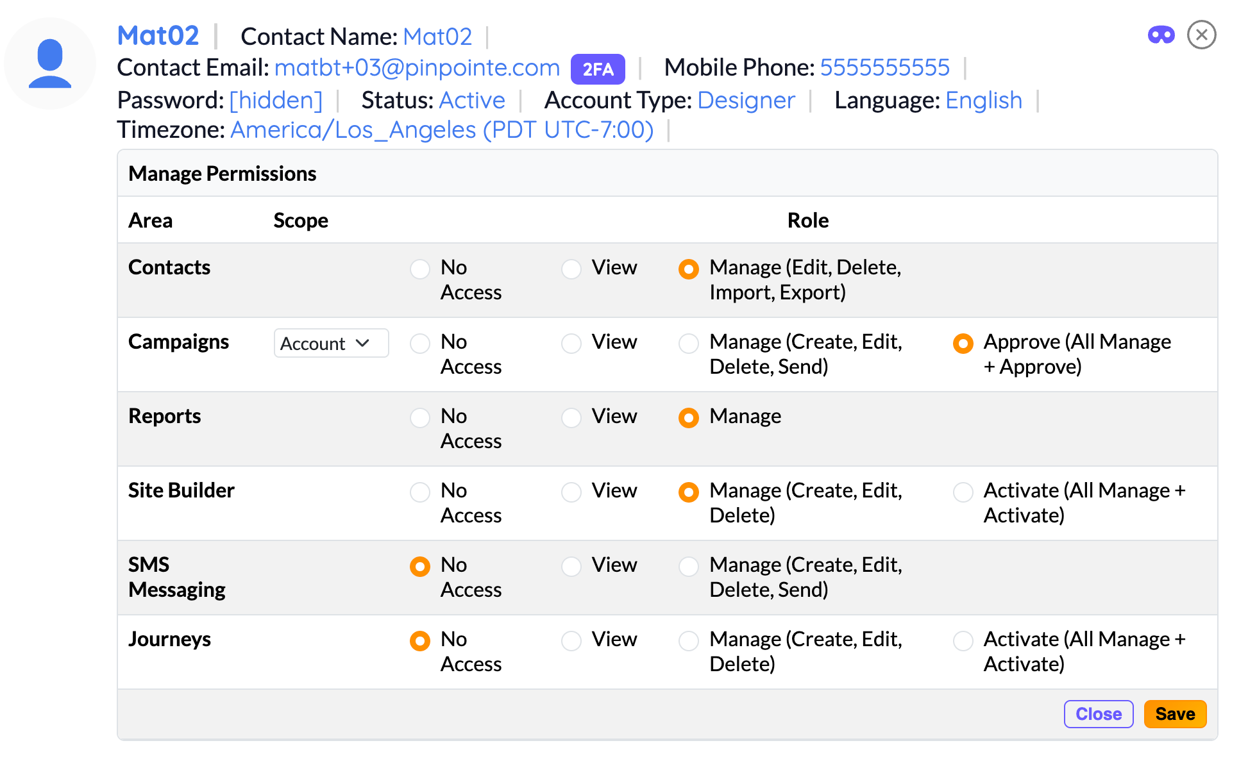The image size is (1257, 759).
Task: Select Activate (All Manage + Activate) for Site Builder
Action: (963, 492)
